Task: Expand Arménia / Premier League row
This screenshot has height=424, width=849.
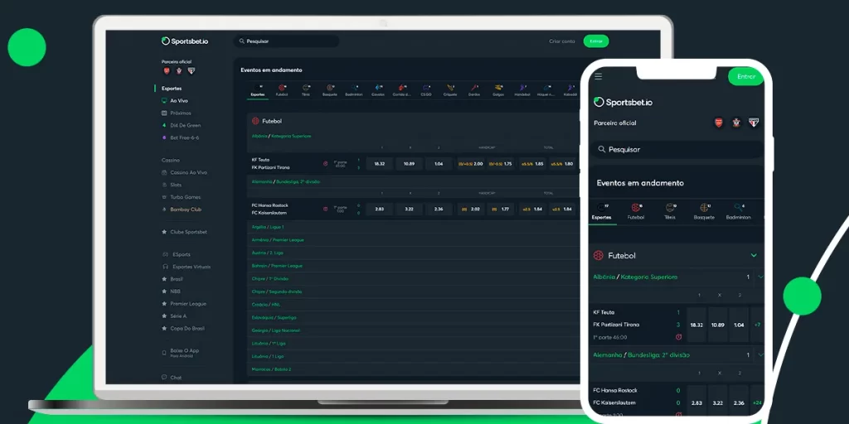Action: click(413, 239)
